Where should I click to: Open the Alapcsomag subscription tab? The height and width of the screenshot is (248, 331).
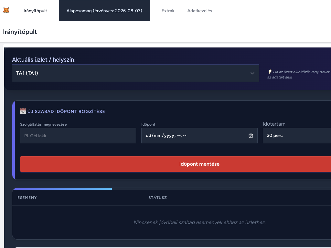click(104, 11)
